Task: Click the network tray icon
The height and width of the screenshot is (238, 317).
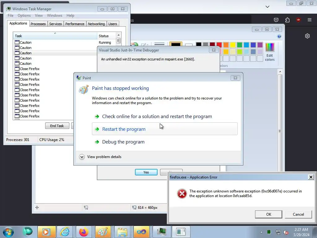Action: point(278,232)
